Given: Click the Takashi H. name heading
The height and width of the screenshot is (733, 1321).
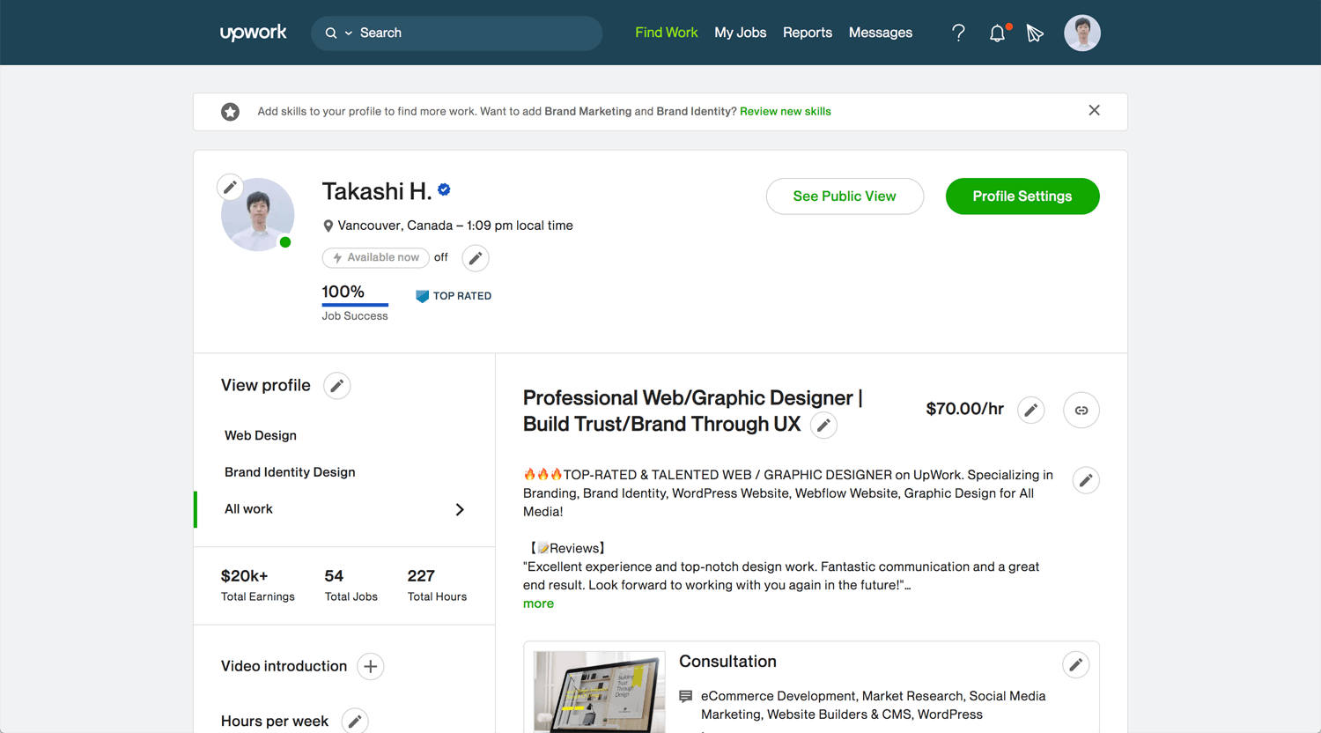Looking at the screenshot, I should 377,191.
